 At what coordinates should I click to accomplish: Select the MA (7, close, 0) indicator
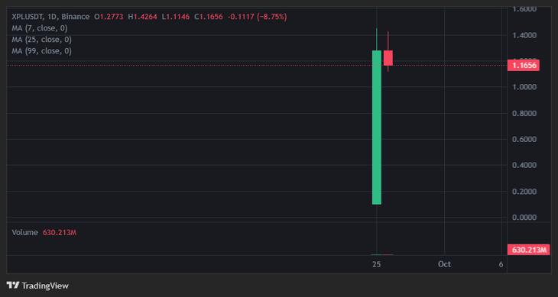[40, 28]
